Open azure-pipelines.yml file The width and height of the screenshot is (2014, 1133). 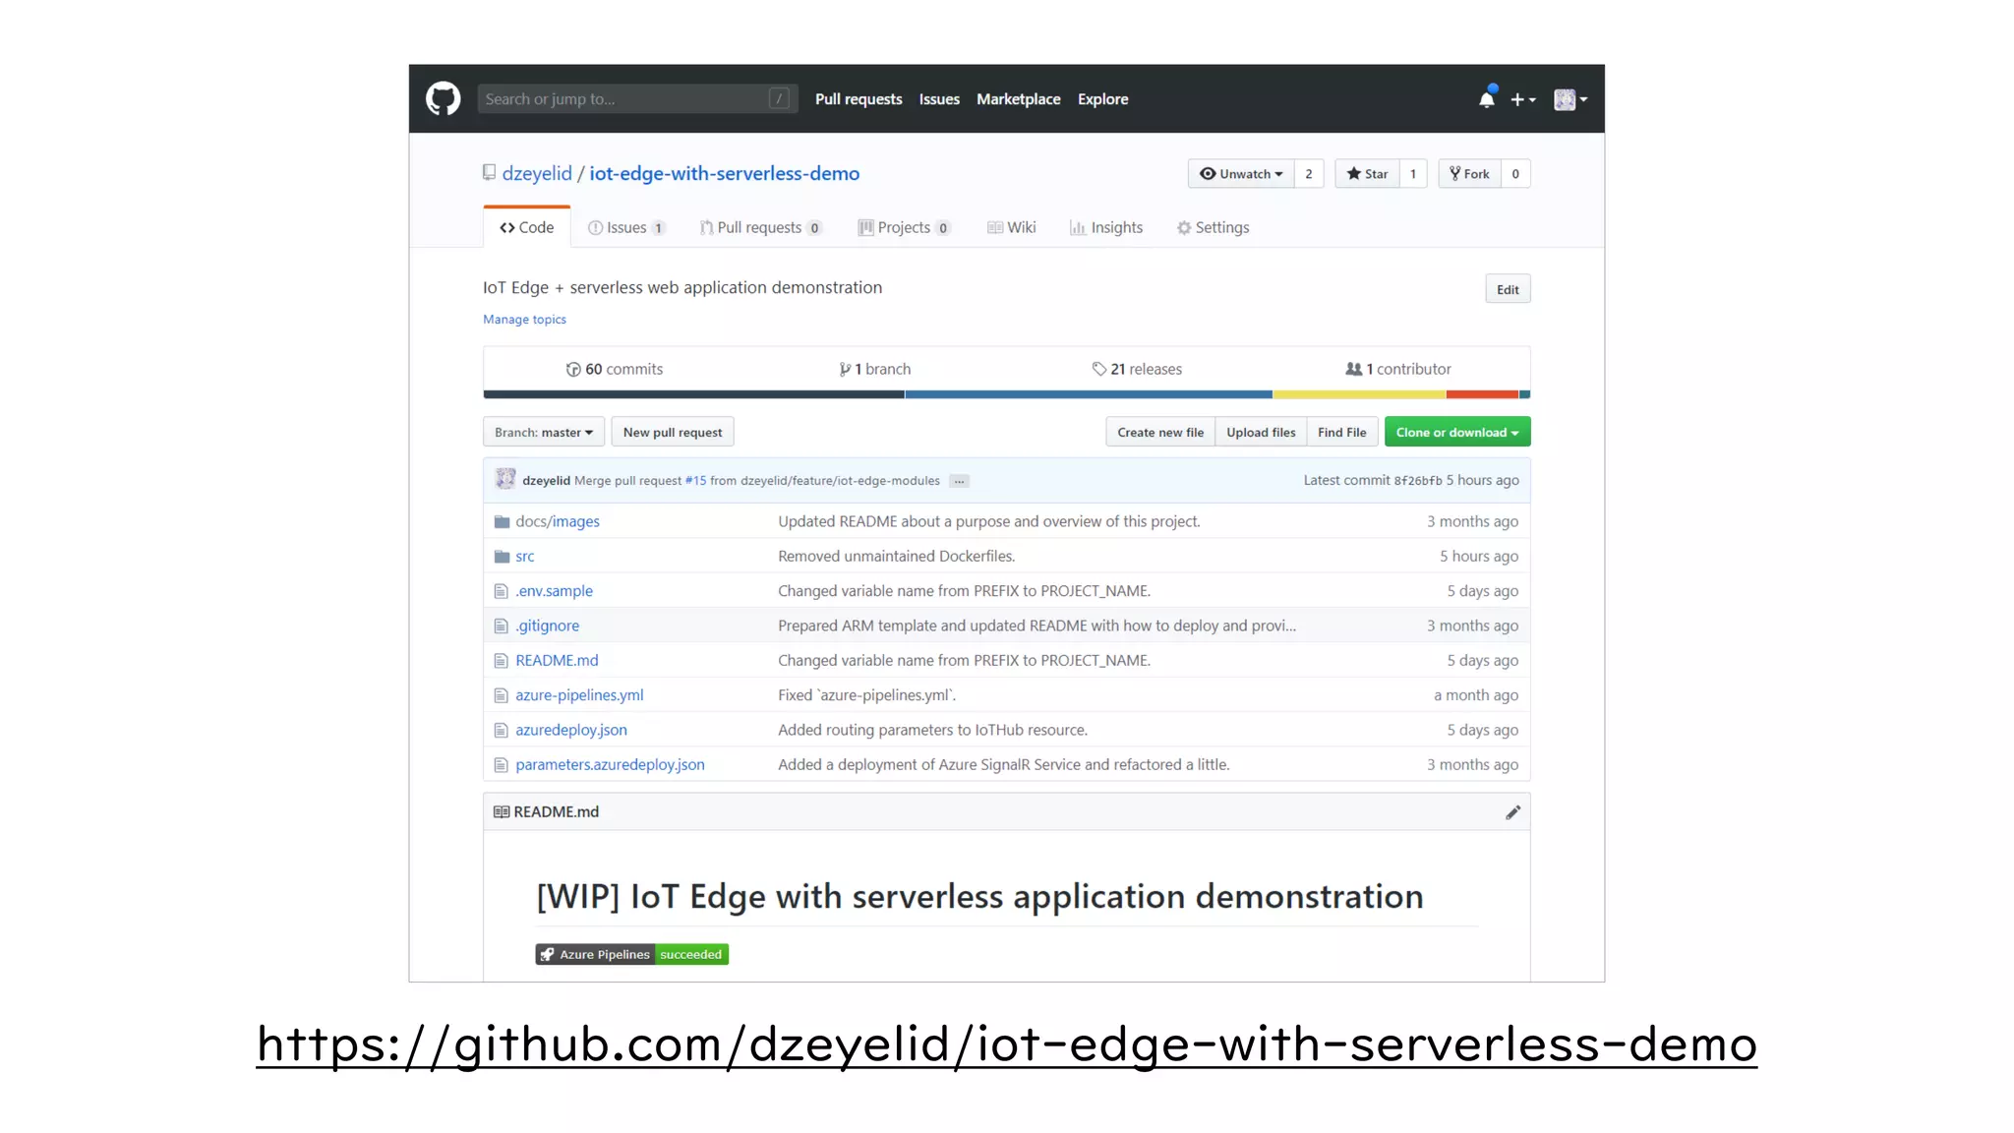coord(579,695)
